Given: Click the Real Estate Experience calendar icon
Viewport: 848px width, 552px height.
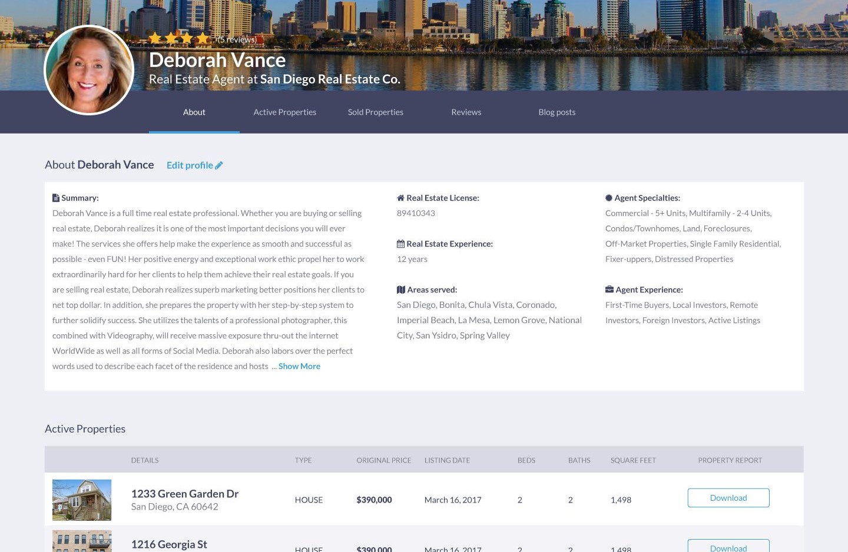Looking at the screenshot, I should pos(400,244).
